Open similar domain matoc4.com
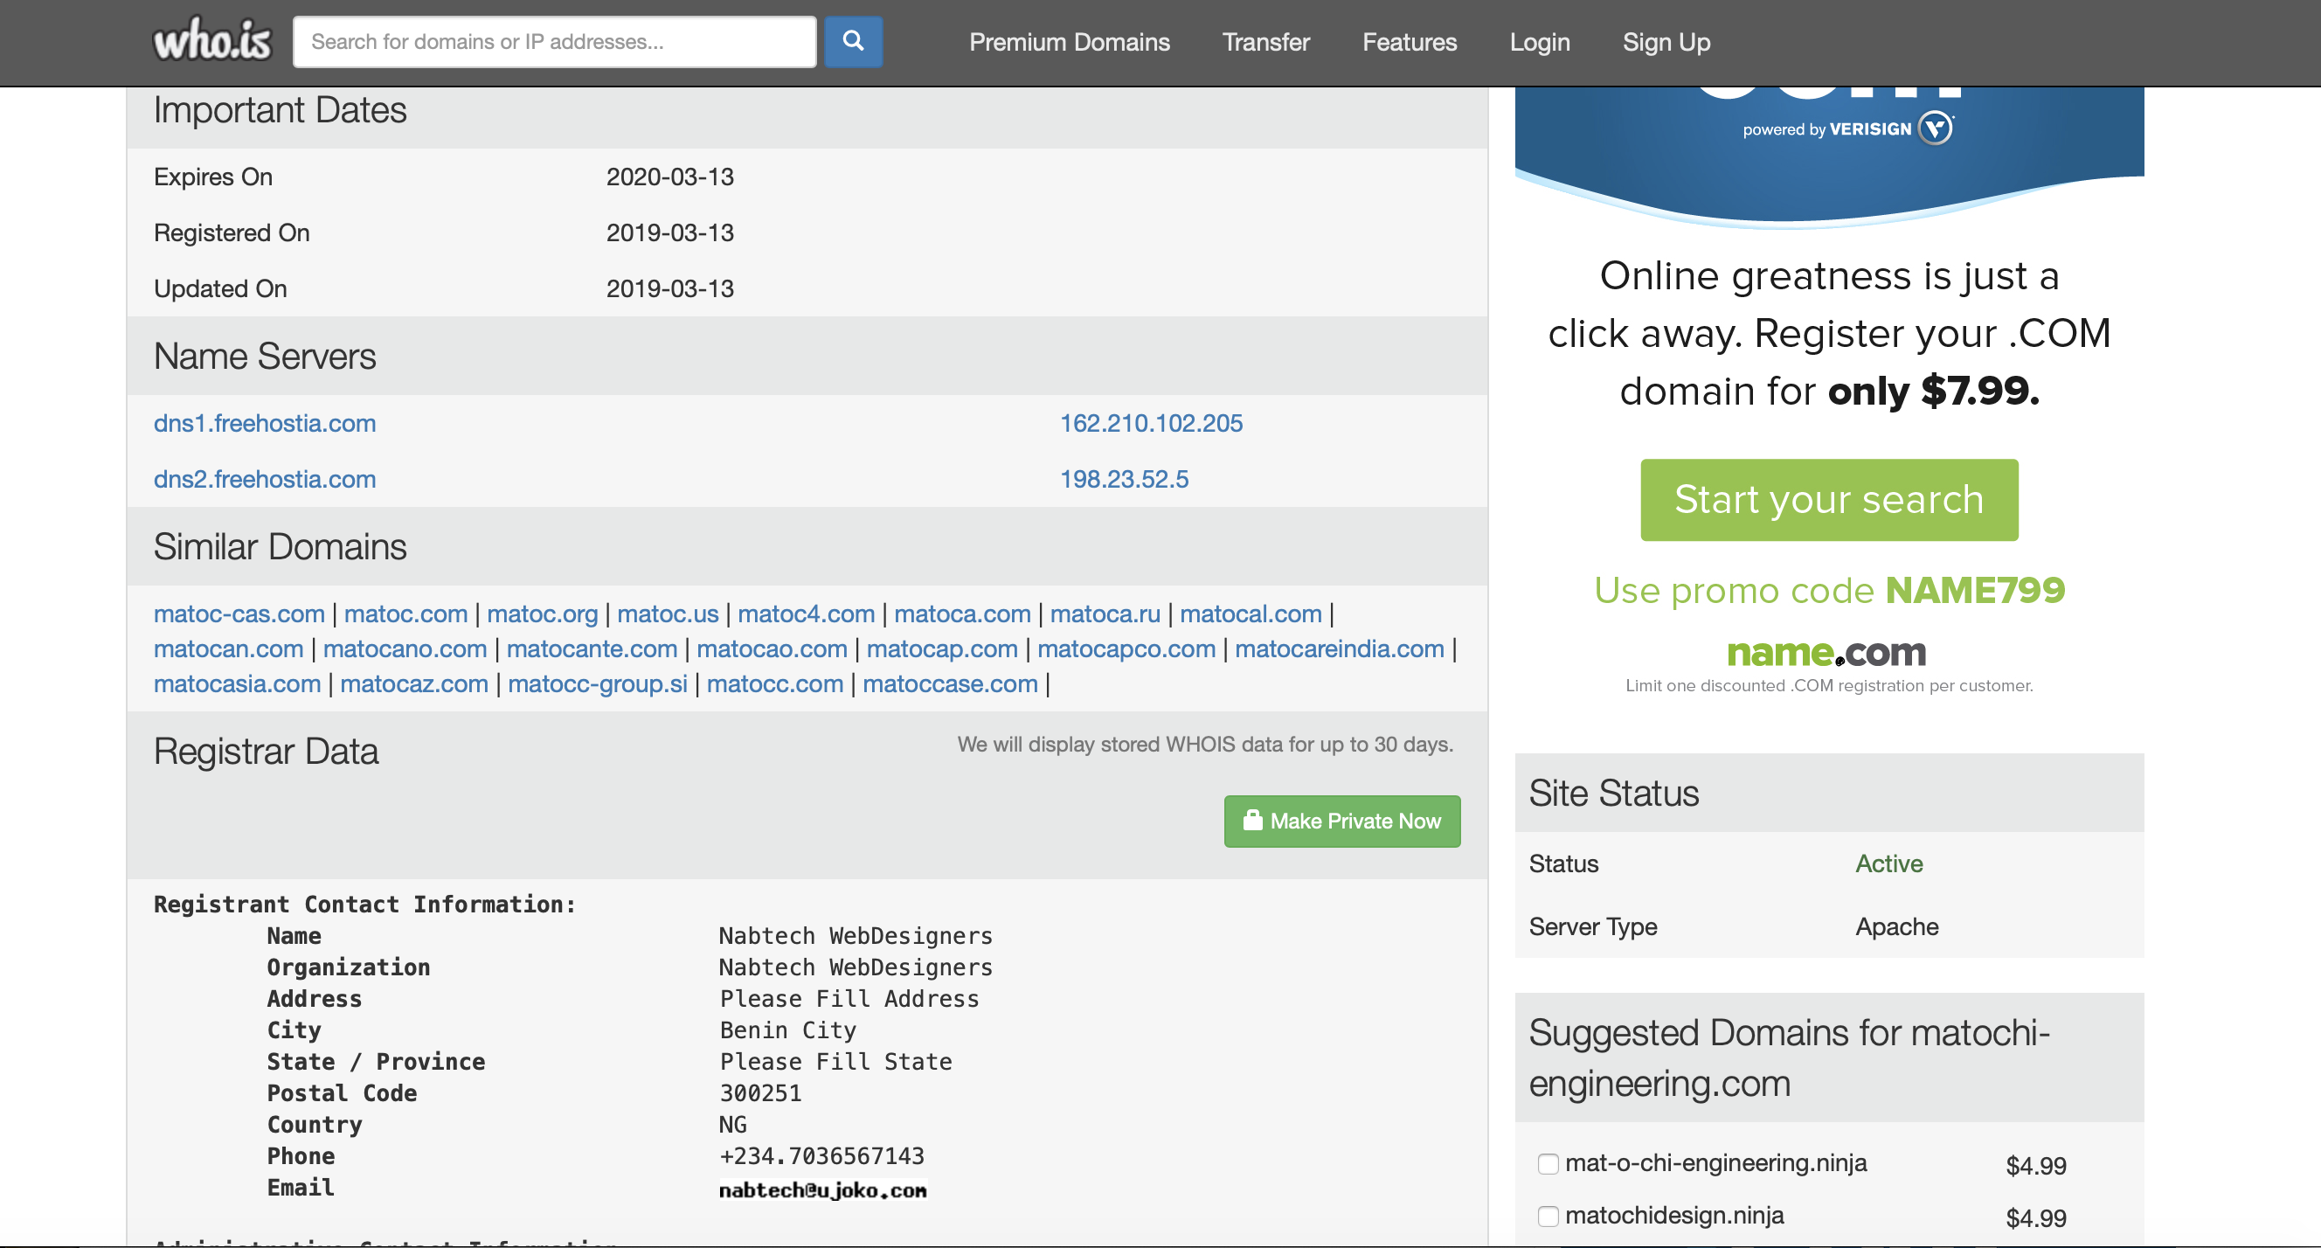 coord(806,614)
